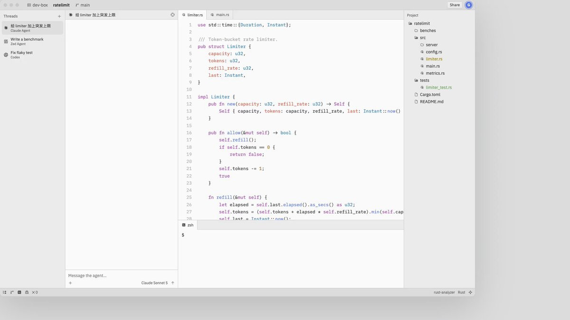Image resolution: width=570 pixels, height=320 pixels.
Task: Show diagnostics with the error count indicator
Action: (x=35, y=293)
